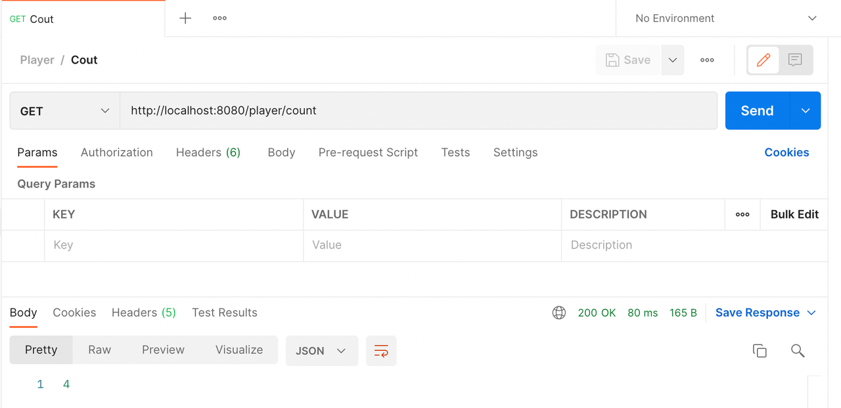Select the Visualize response view

[x=239, y=350]
